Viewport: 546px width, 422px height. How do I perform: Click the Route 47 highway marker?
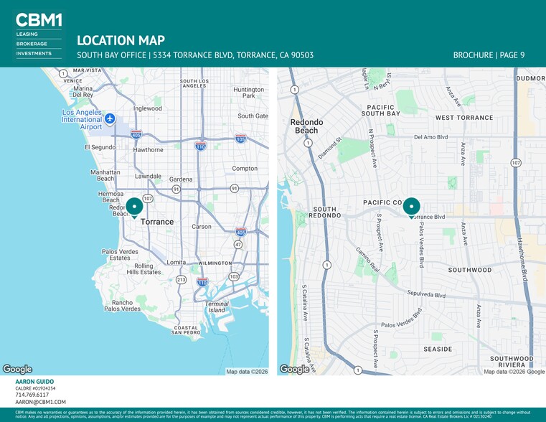click(x=237, y=244)
